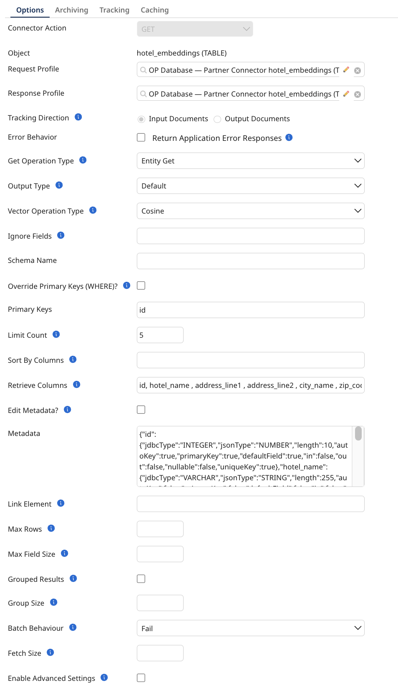Tick the Override Primary Keys (WHERE) checkbox
Viewport: 398px width, 693px height.
(141, 285)
